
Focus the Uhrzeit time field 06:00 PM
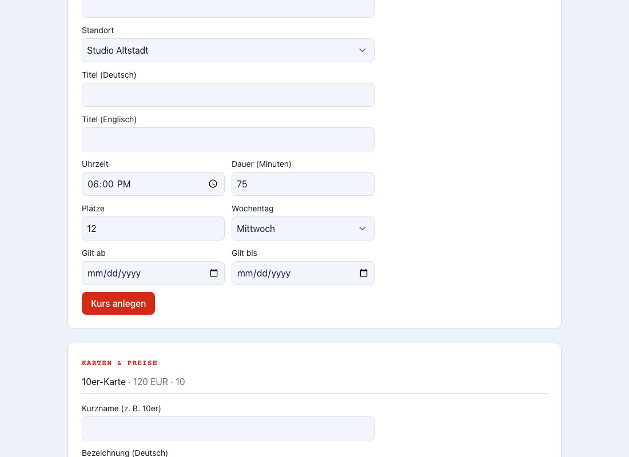pos(153,184)
